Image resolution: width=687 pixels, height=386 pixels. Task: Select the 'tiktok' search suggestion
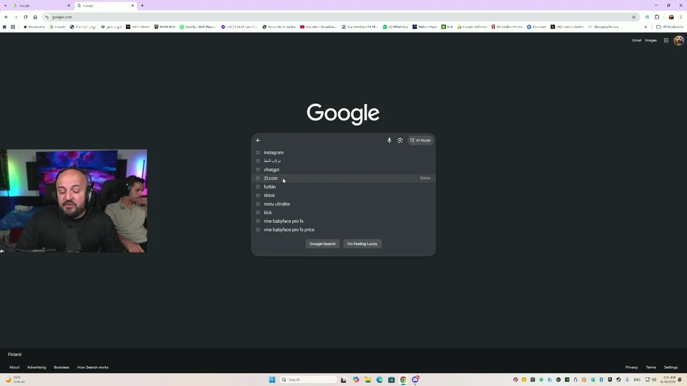click(x=343, y=195)
